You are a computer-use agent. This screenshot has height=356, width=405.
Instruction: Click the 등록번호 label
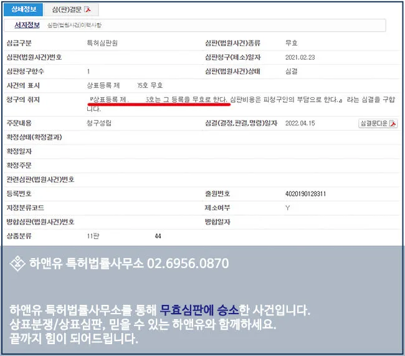click(x=19, y=194)
